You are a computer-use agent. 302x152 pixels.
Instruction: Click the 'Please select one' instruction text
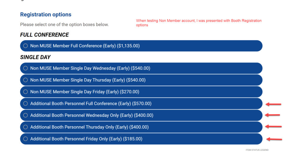(x=64, y=24)
